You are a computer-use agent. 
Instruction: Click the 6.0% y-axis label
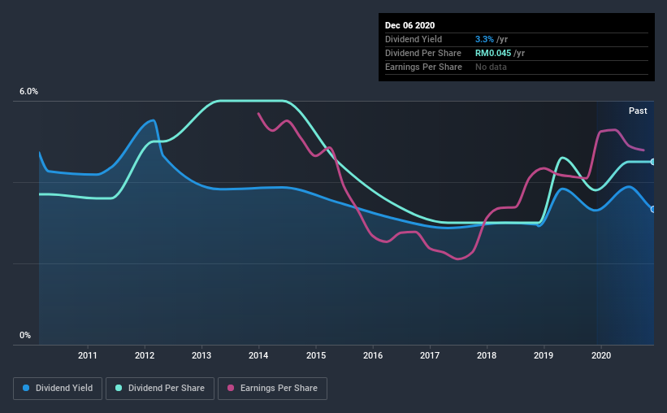(28, 92)
